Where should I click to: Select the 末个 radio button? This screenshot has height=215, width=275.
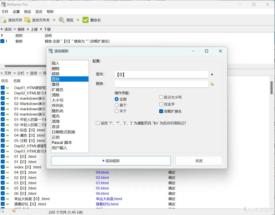[x=116, y=111]
